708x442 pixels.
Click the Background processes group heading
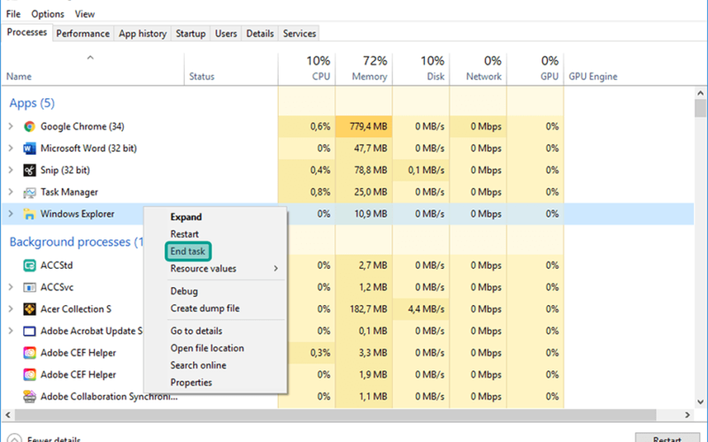(76, 242)
